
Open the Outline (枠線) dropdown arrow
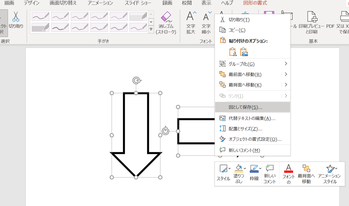[260, 168]
